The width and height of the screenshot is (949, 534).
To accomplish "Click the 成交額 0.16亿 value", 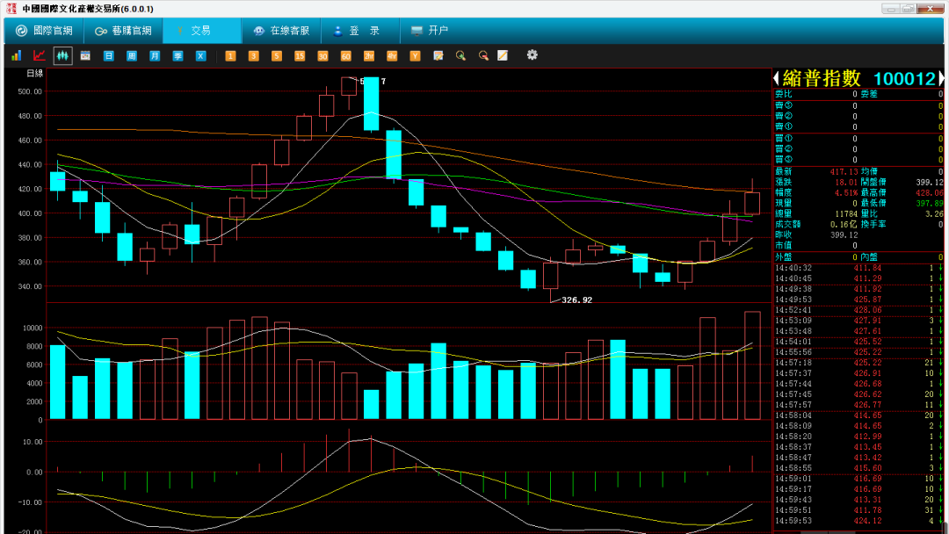I will point(843,224).
